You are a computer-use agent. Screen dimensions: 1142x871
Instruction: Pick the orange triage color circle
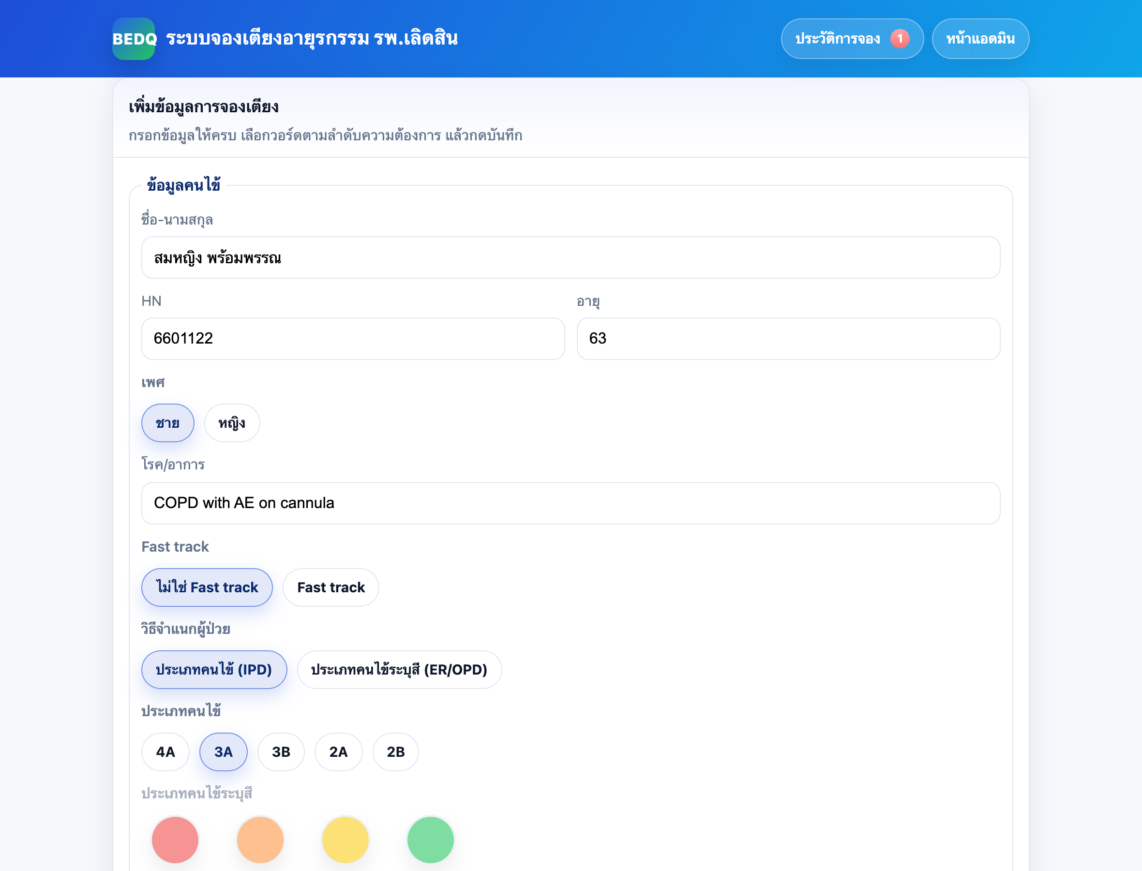click(260, 840)
